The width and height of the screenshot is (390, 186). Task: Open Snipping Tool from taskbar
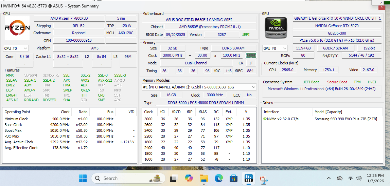pos(263,178)
